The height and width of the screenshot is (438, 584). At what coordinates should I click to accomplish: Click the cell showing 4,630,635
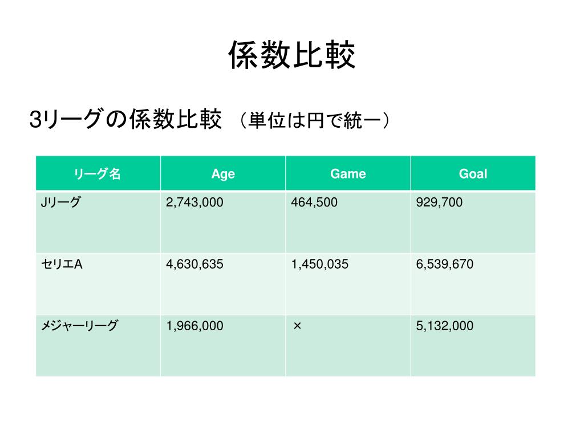pyautogui.click(x=223, y=284)
